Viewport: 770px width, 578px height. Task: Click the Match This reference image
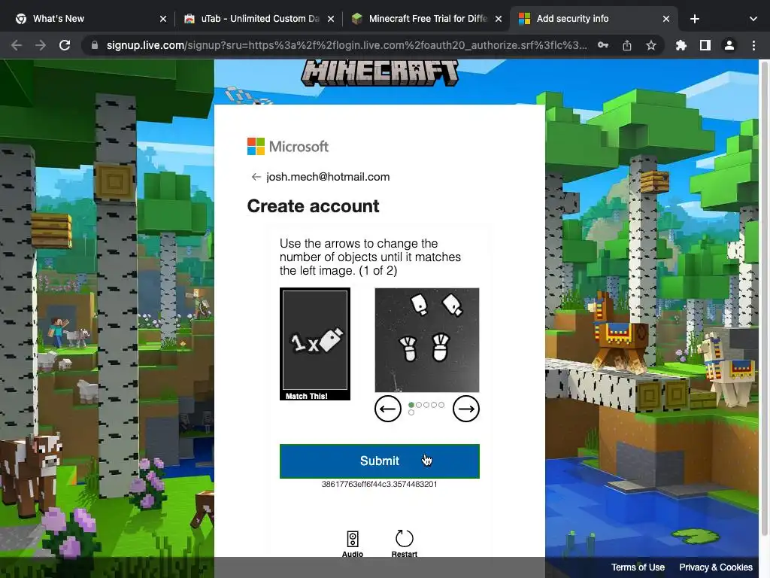(x=315, y=343)
